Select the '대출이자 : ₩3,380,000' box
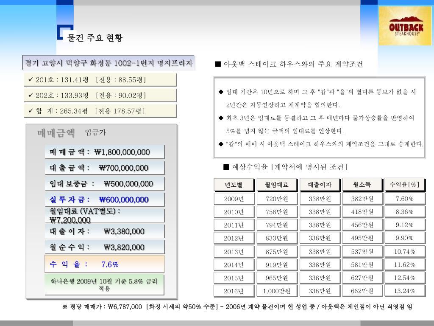 105,231
